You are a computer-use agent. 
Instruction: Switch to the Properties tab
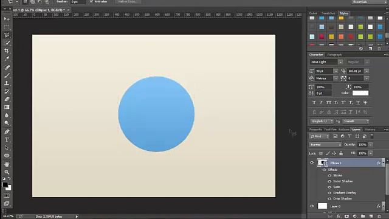coord(315,130)
